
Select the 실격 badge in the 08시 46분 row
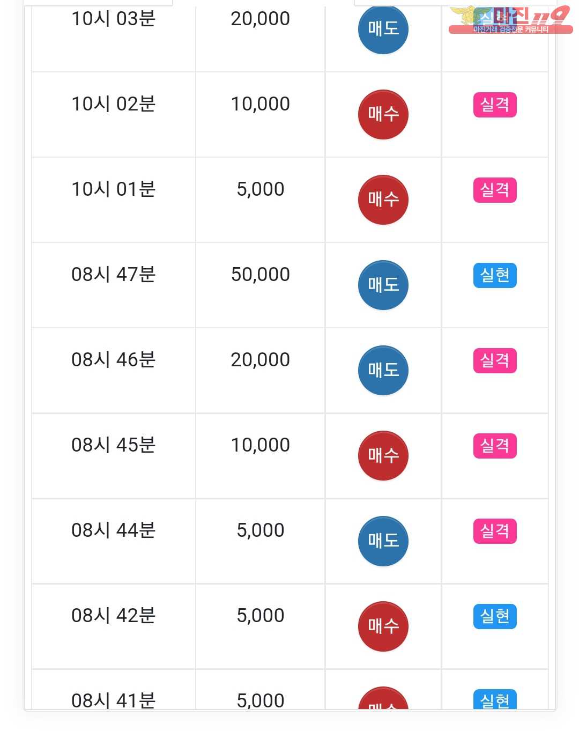pyautogui.click(x=495, y=360)
